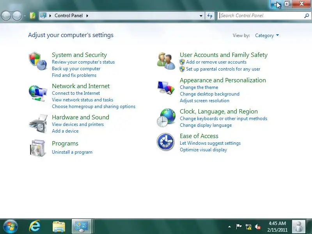Click Change desktop background

pyautogui.click(x=209, y=94)
